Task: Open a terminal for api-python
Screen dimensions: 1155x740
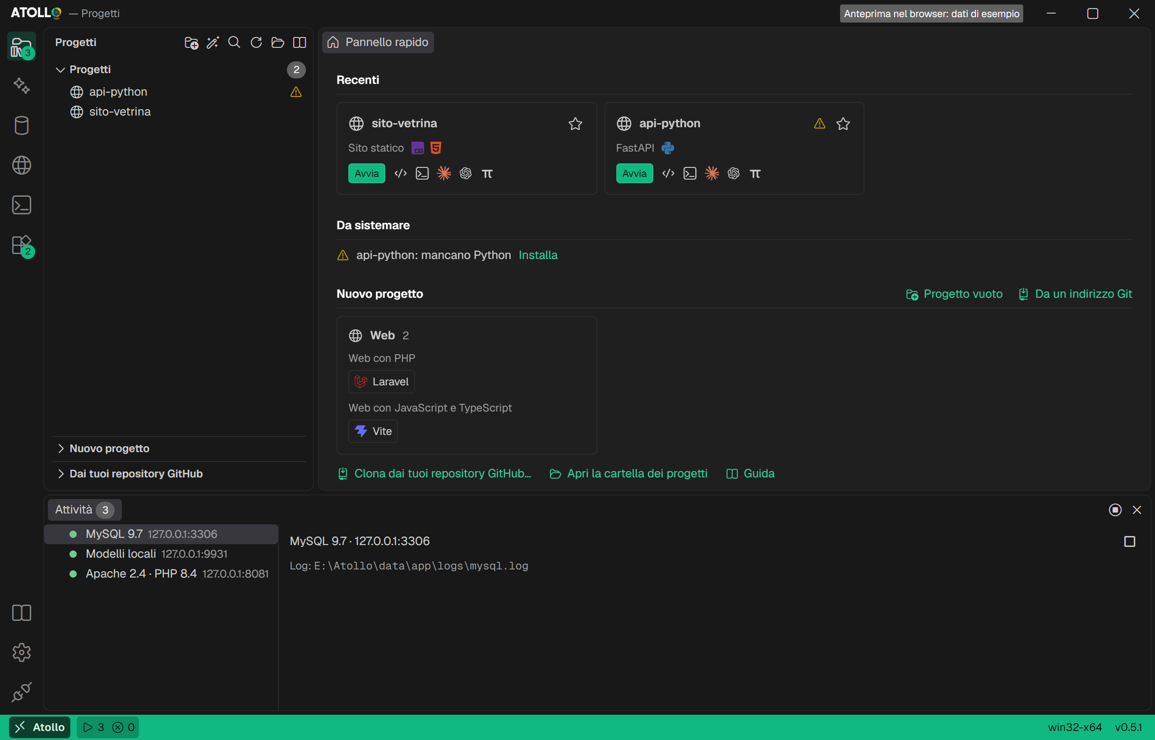Action: [690, 173]
